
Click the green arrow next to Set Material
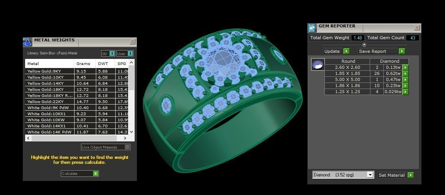411,175
